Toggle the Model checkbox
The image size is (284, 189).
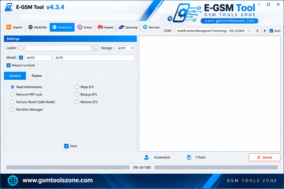coord(21,58)
